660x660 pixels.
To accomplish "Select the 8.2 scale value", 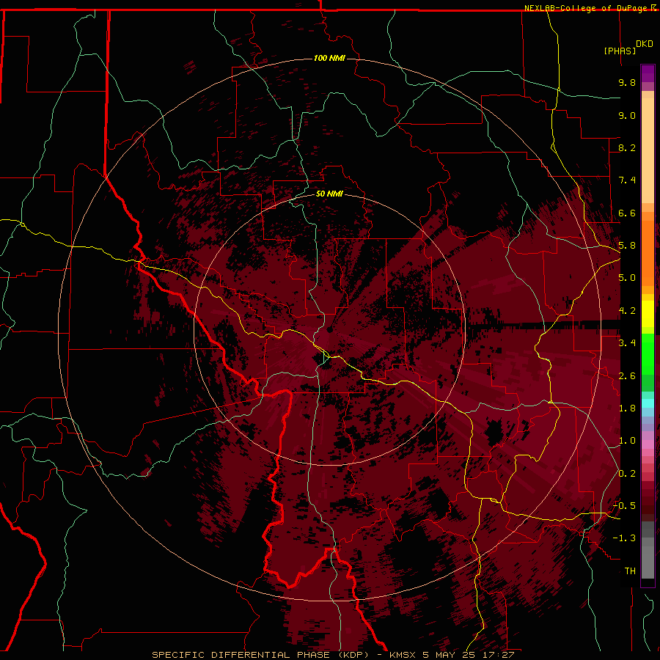I will (627, 147).
